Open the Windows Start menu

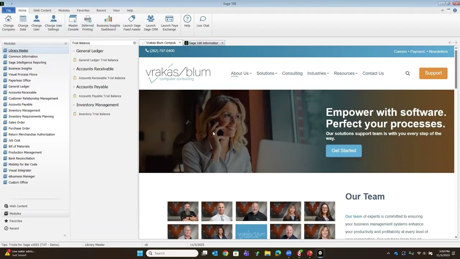[x=140, y=253]
